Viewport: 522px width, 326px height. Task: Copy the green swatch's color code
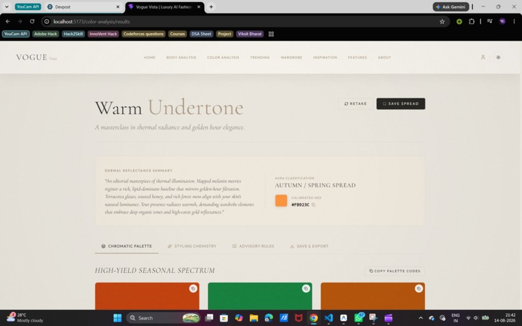[306, 288]
